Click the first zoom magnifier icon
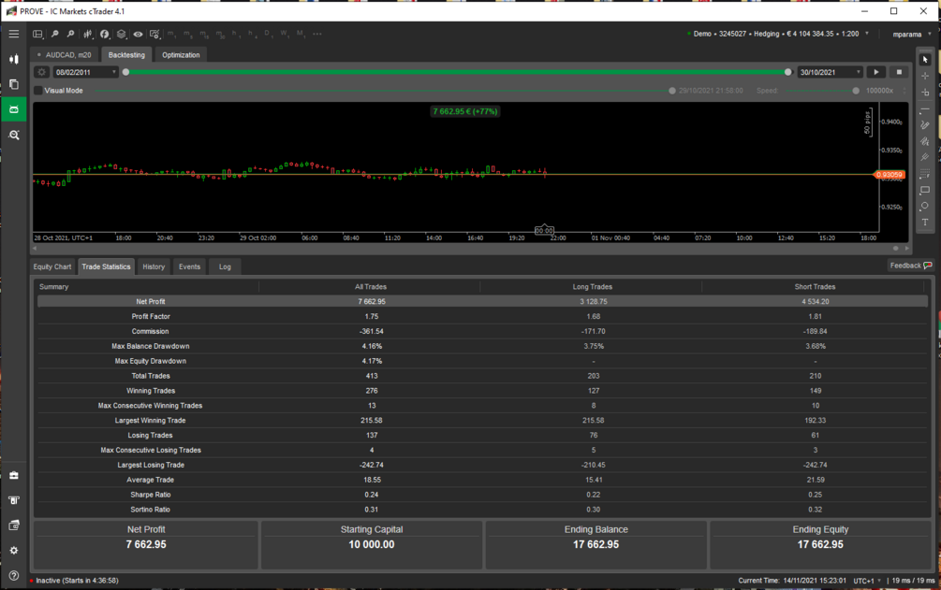Viewport: 941px width, 590px height. pos(54,35)
